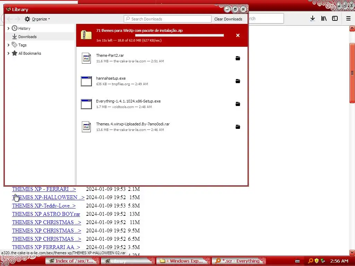This screenshot has height=266, width=355.
Task: Click the browser page scrollbar thumb
Action: tap(352, 73)
